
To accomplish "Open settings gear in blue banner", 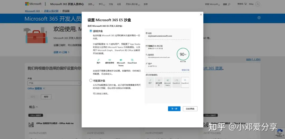I will coord(259,18).
